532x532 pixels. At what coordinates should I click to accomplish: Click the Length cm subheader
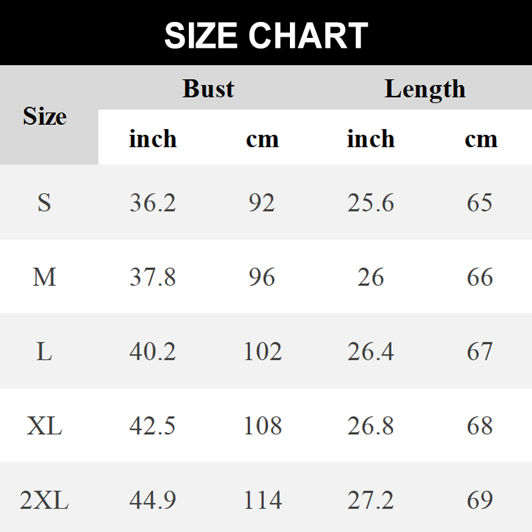(x=481, y=139)
